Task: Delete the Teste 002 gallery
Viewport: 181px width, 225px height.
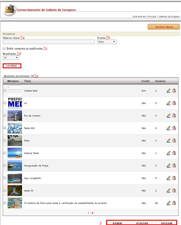Action: [174, 128]
